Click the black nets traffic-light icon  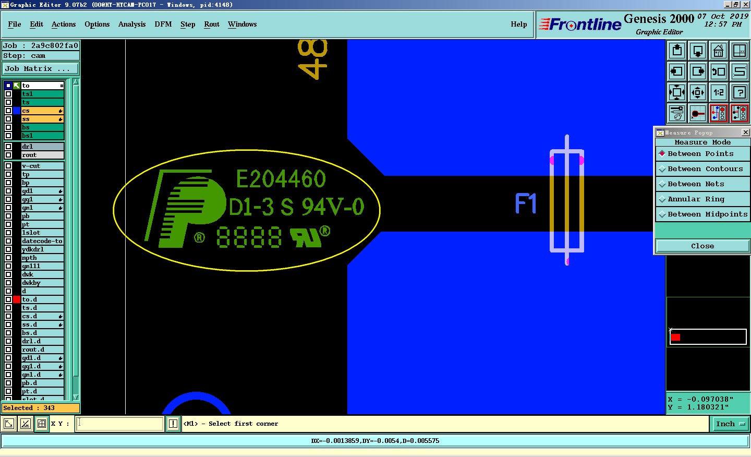coord(740,113)
